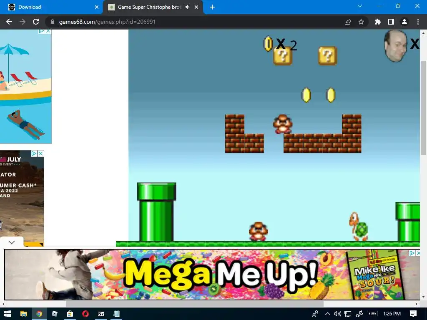Click the coin counter icon in game HUD
The height and width of the screenshot is (320, 427).
(268, 43)
